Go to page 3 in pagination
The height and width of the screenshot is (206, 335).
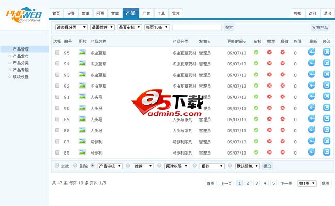click(x=256, y=183)
